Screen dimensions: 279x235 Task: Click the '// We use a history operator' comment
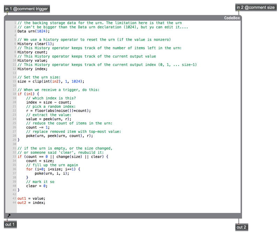point(94,39)
